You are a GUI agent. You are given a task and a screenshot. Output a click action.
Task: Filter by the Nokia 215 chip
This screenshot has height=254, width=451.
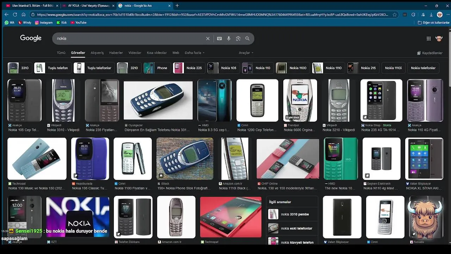(363, 68)
